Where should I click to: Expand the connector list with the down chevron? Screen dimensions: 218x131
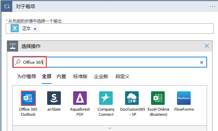(x=110, y=128)
